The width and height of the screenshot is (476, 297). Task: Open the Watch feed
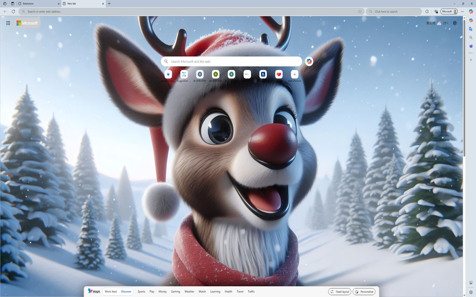click(202, 291)
